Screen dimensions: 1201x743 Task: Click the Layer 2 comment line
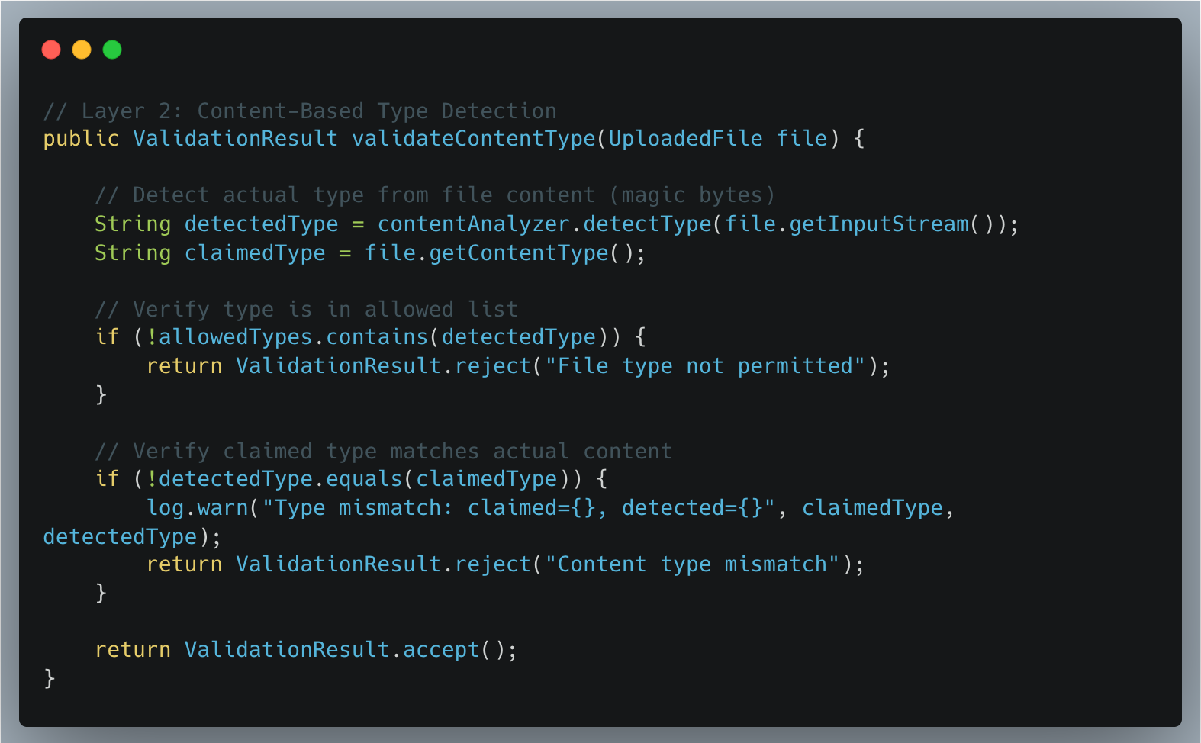point(300,111)
